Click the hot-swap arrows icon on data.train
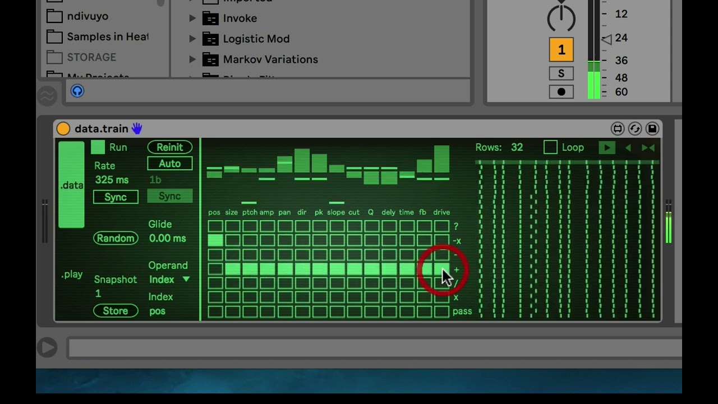 (635, 129)
